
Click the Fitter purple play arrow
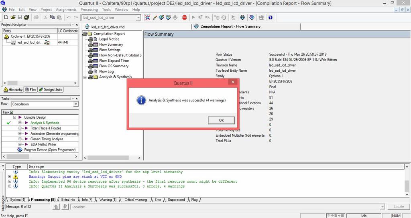click(x=26, y=128)
